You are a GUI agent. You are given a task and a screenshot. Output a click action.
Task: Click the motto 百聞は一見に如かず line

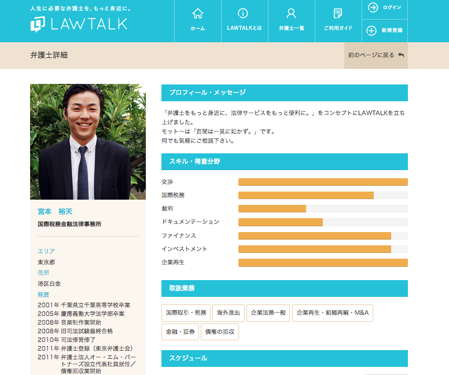pos(219,132)
